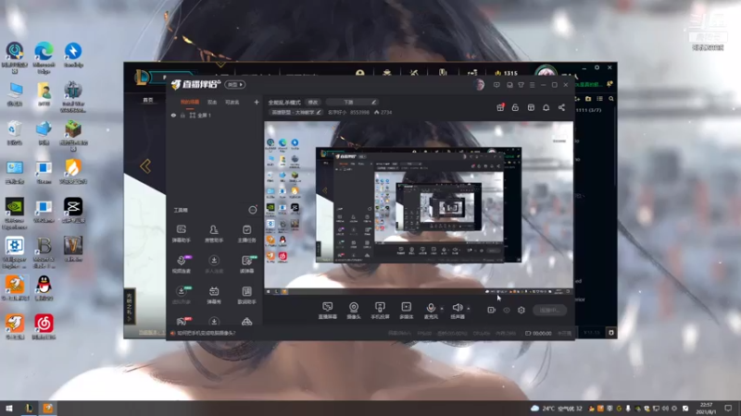Screen dimensions: 741x416
Task: Open gift box icon with red badge
Action: [x=500, y=107]
